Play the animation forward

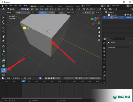(54, 78)
